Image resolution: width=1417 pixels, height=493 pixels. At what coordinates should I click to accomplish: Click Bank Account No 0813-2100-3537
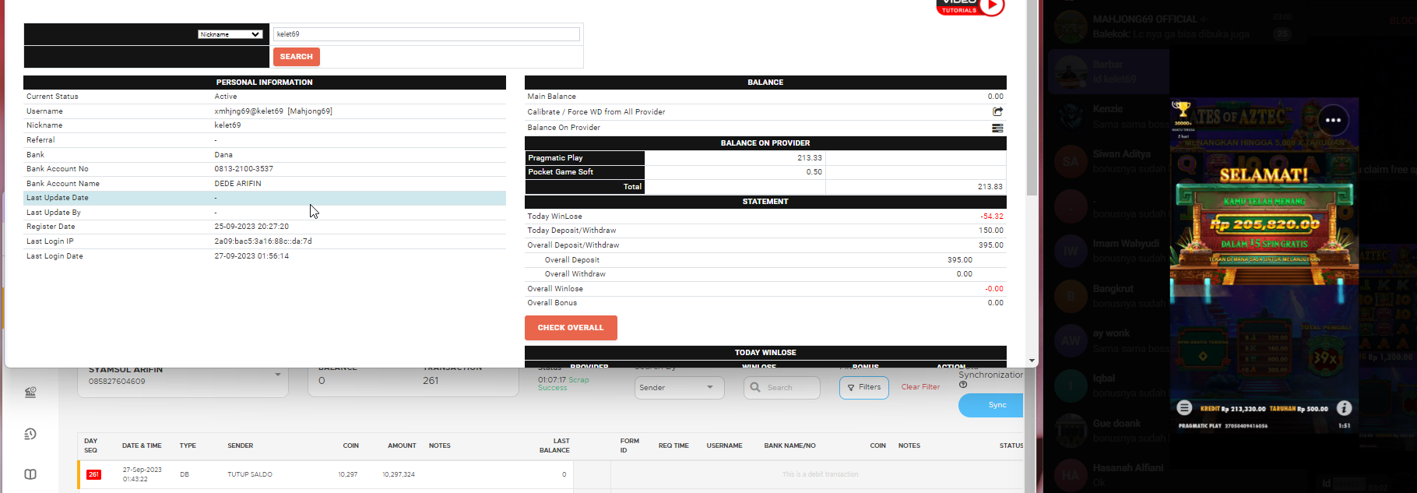pos(244,169)
